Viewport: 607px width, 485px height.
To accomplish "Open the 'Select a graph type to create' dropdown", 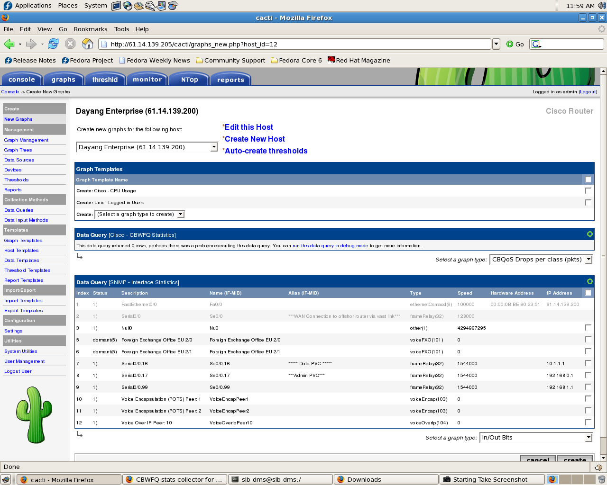I will point(139,214).
